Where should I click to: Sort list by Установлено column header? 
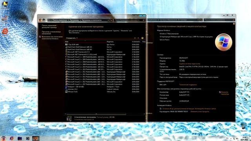click(136, 42)
